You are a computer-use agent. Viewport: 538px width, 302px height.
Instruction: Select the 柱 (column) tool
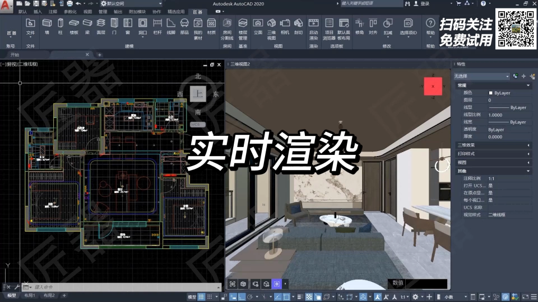[61, 27]
